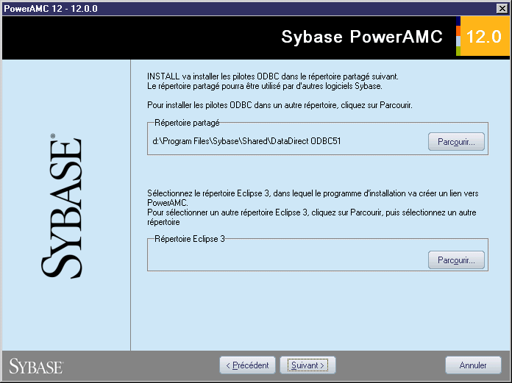The image size is (512, 383).
Task: Select the shared directory path d:\Program Files\Sybase\Shared\DataDirect ODBC51
Action: pyautogui.click(x=246, y=141)
